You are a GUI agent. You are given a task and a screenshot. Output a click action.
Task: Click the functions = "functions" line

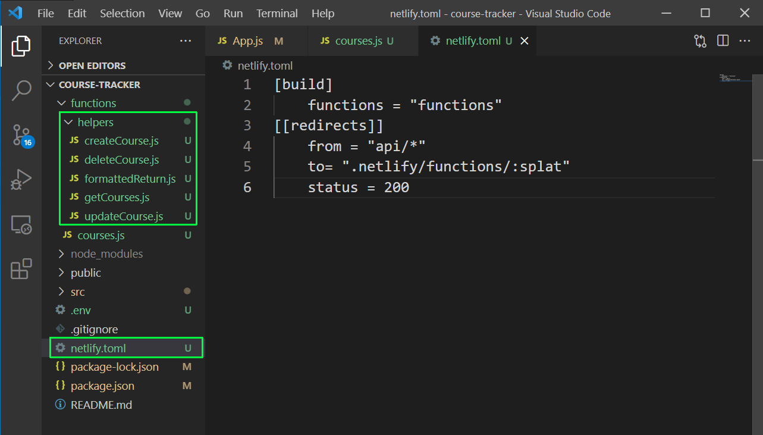tap(405, 105)
